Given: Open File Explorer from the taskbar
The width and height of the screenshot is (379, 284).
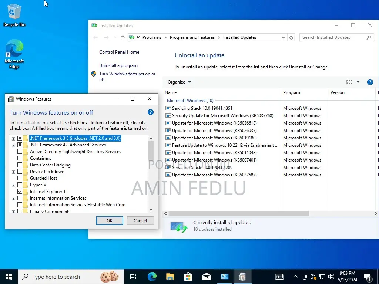Looking at the screenshot, I should tap(170, 276).
